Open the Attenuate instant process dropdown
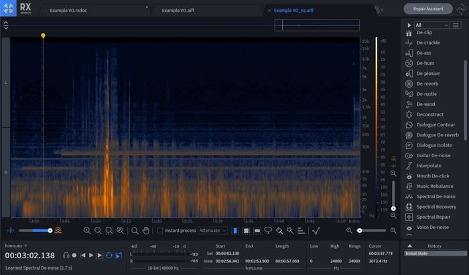Screen dimensions: 469x275 point(212,231)
